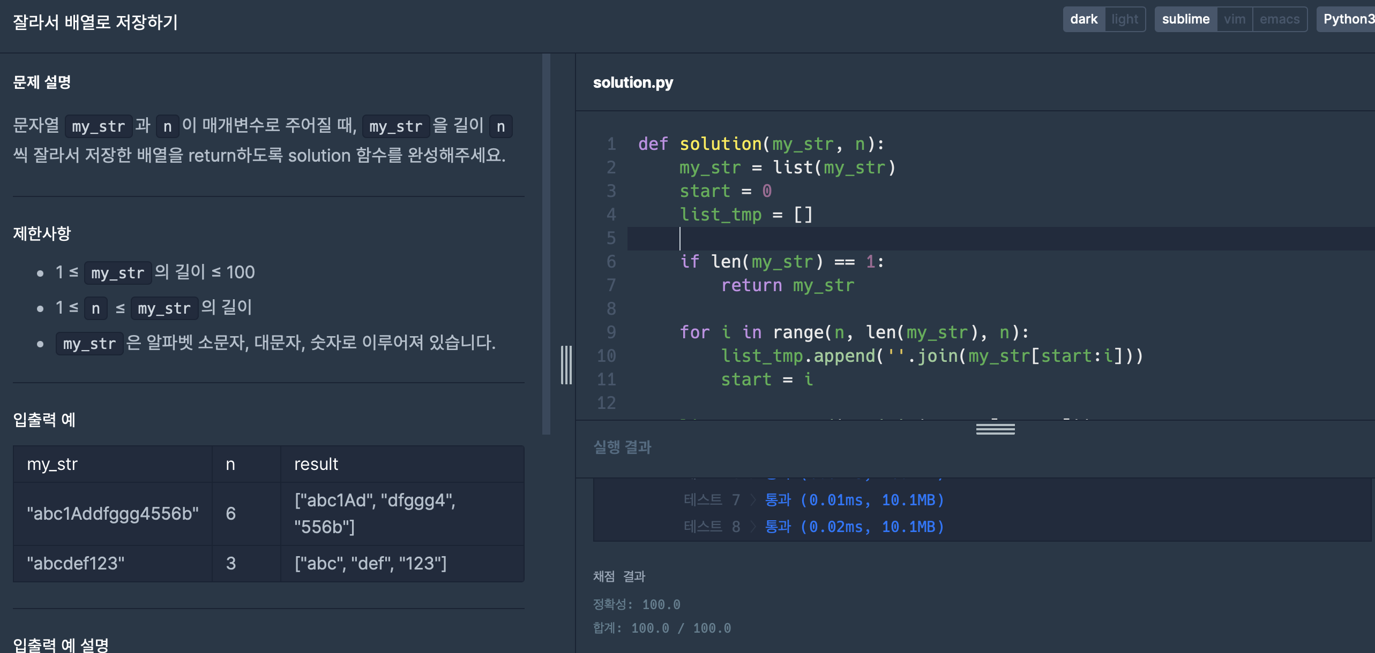Viewport: 1375px width, 653px height.
Task: Click the 합계: 100.0 / 100.0 line
Action: (x=662, y=628)
